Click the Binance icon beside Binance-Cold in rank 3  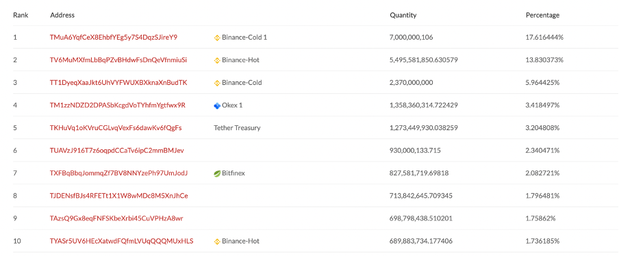pos(217,84)
